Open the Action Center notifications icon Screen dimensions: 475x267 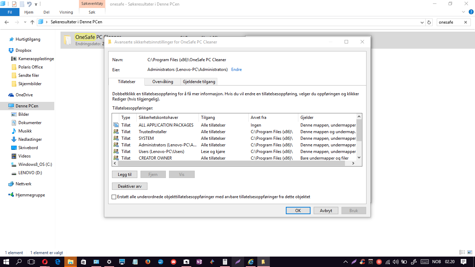pos(464,262)
